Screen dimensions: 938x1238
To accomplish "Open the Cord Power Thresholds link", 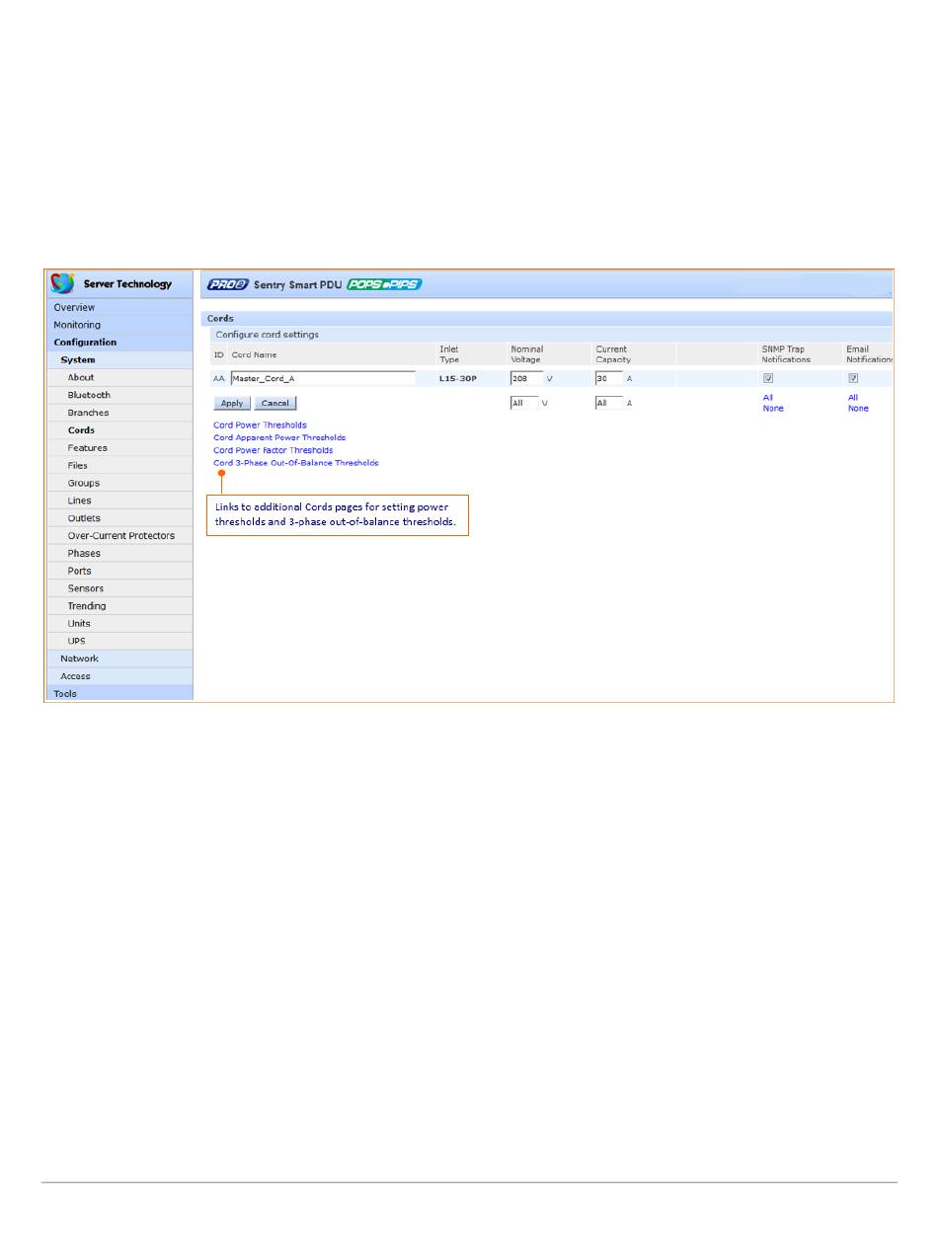I will click(x=260, y=426).
